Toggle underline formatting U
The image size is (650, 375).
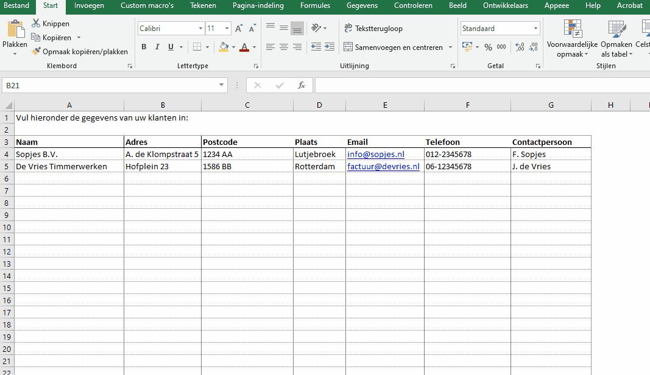coord(171,47)
